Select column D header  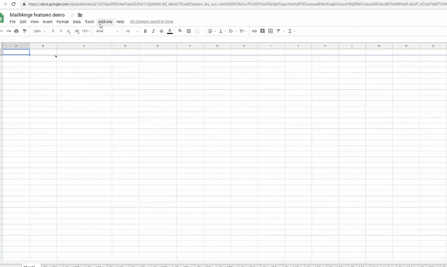point(125,46)
